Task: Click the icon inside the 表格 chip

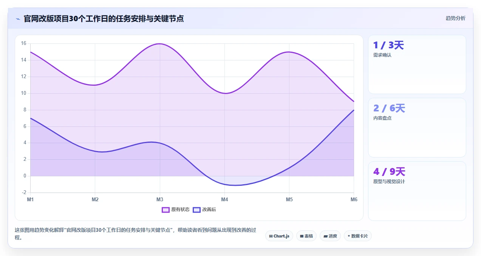Action: click(302, 236)
